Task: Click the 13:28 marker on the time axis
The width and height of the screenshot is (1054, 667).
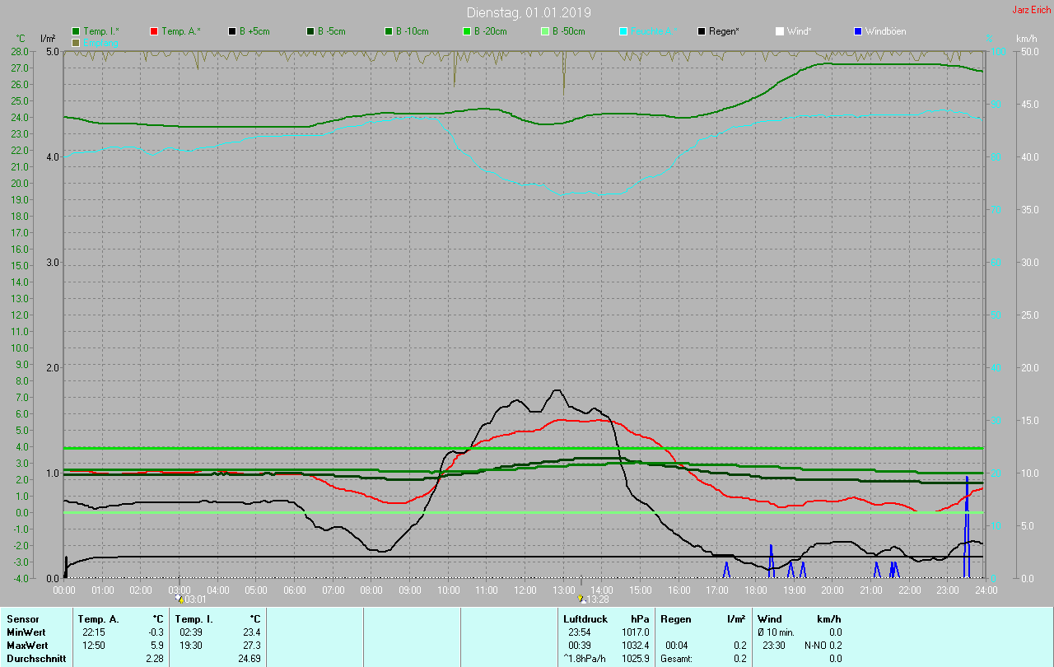Action: (x=593, y=599)
